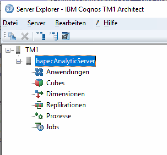Select the Anwendungen tree label
The width and height of the screenshot is (167, 155).
(68, 72)
